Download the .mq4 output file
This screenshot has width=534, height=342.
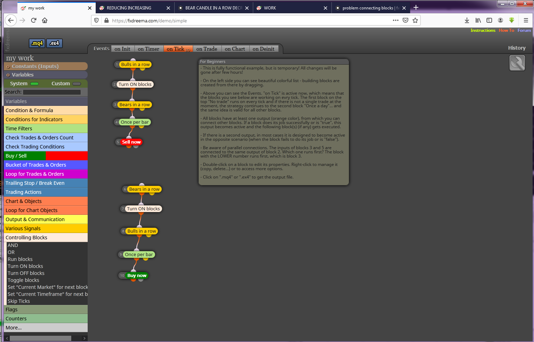pyautogui.click(x=37, y=43)
